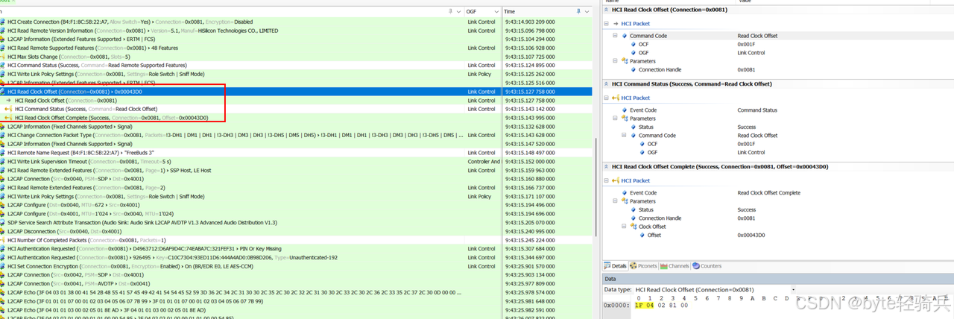Image resolution: width=954 pixels, height=319 pixels.
Task: Select highlighted HCI Read Clock Offset 0x00043D0 row
Action: [297, 92]
